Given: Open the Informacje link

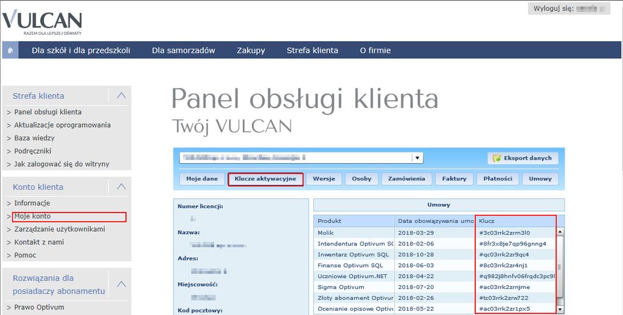Looking at the screenshot, I should coord(32,203).
